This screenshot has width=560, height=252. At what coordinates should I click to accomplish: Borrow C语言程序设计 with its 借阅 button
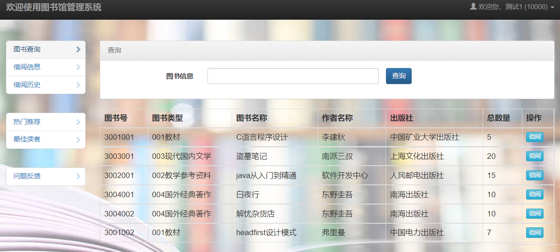(x=535, y=137)
